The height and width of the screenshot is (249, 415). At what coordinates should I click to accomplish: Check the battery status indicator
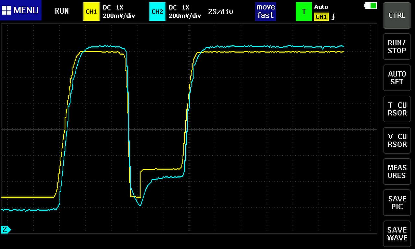coord(371,6)
